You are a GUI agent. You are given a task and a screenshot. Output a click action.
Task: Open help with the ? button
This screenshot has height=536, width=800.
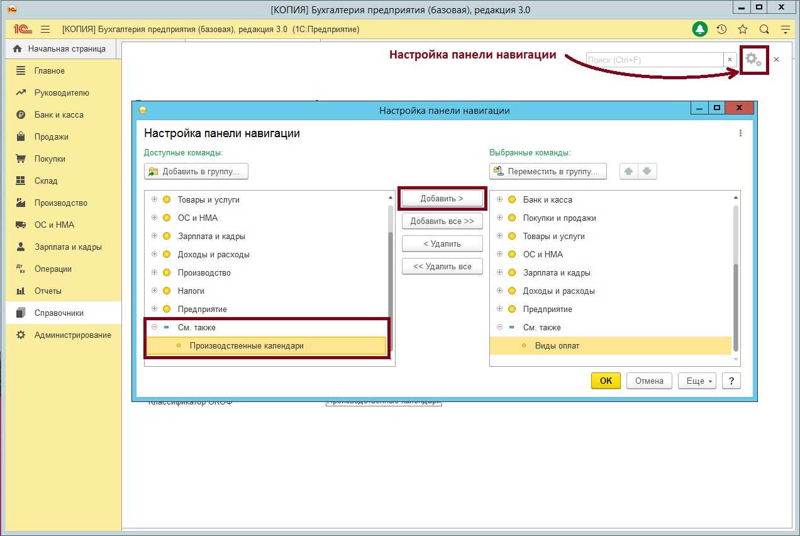(731, 381)
